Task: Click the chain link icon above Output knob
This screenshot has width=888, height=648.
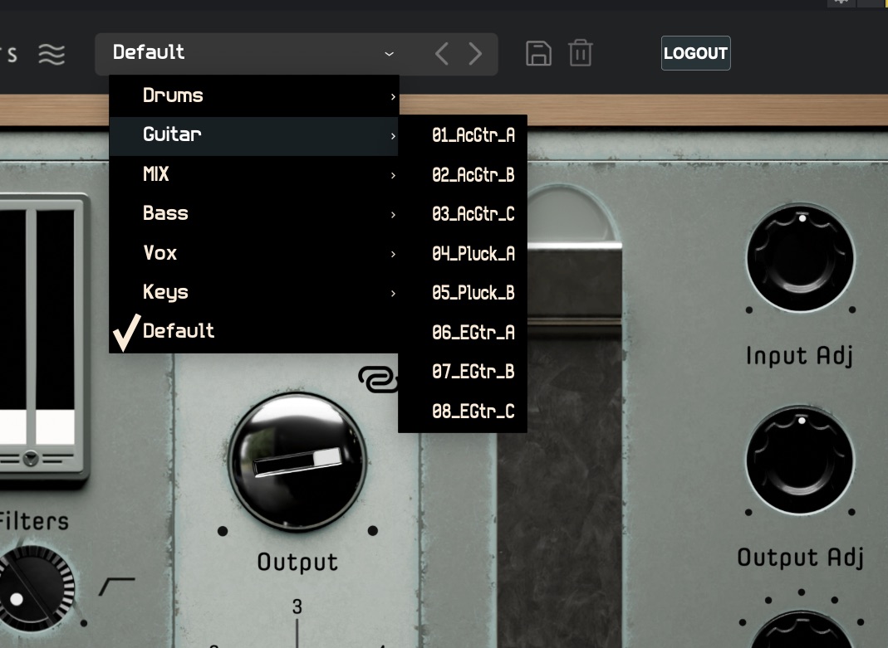Action: click(376, 378)
